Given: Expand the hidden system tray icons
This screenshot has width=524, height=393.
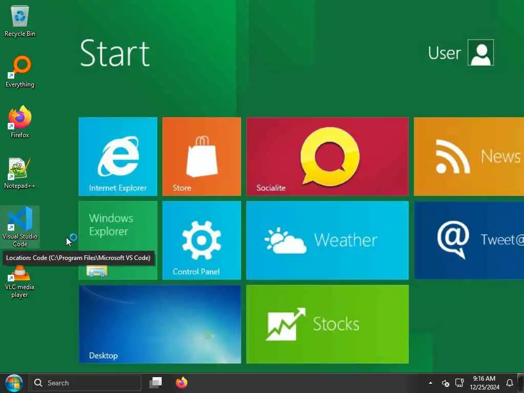Looking at the screenshot, I should point(430,383).
